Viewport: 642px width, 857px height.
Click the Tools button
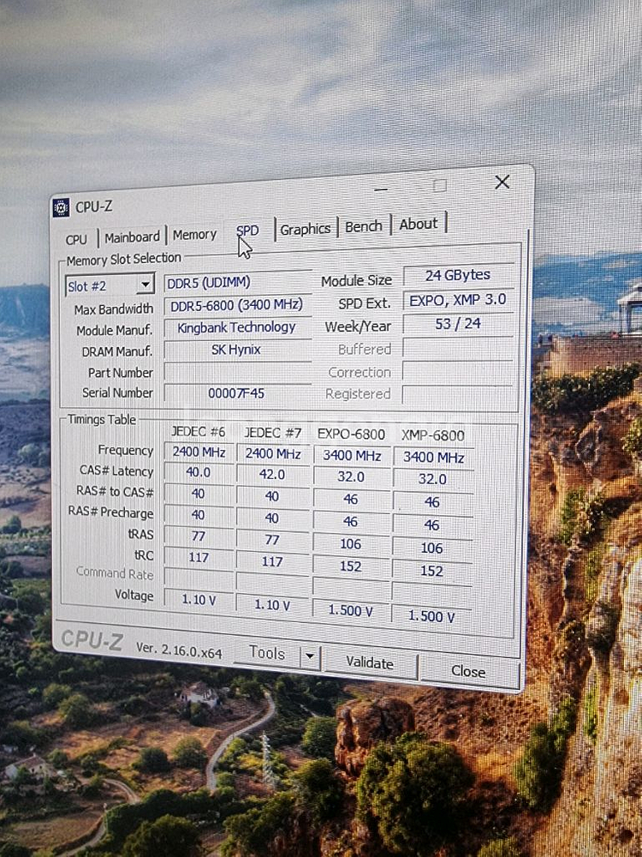pyautogui.click(x=267, y=652)
